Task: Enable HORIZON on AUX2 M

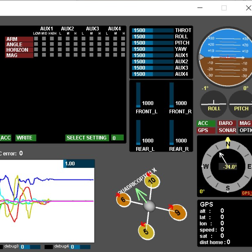Action: point(68,49)
